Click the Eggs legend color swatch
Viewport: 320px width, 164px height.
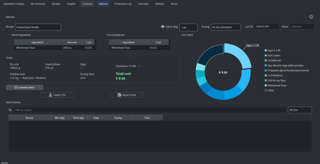click(x=266, y=50)
